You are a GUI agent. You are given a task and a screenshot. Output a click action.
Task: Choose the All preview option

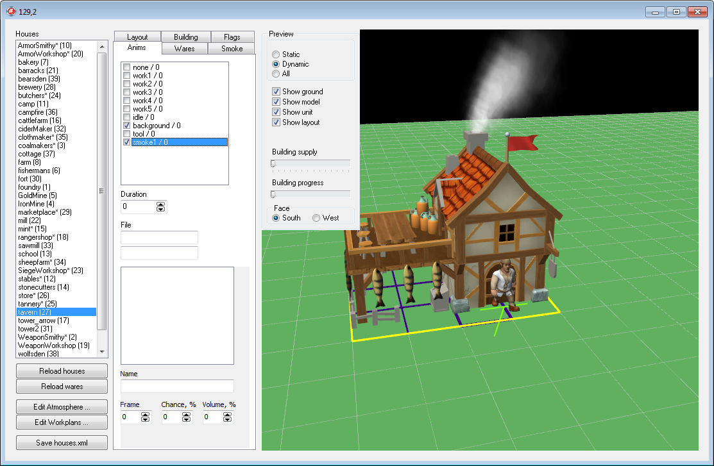(276, 74)
